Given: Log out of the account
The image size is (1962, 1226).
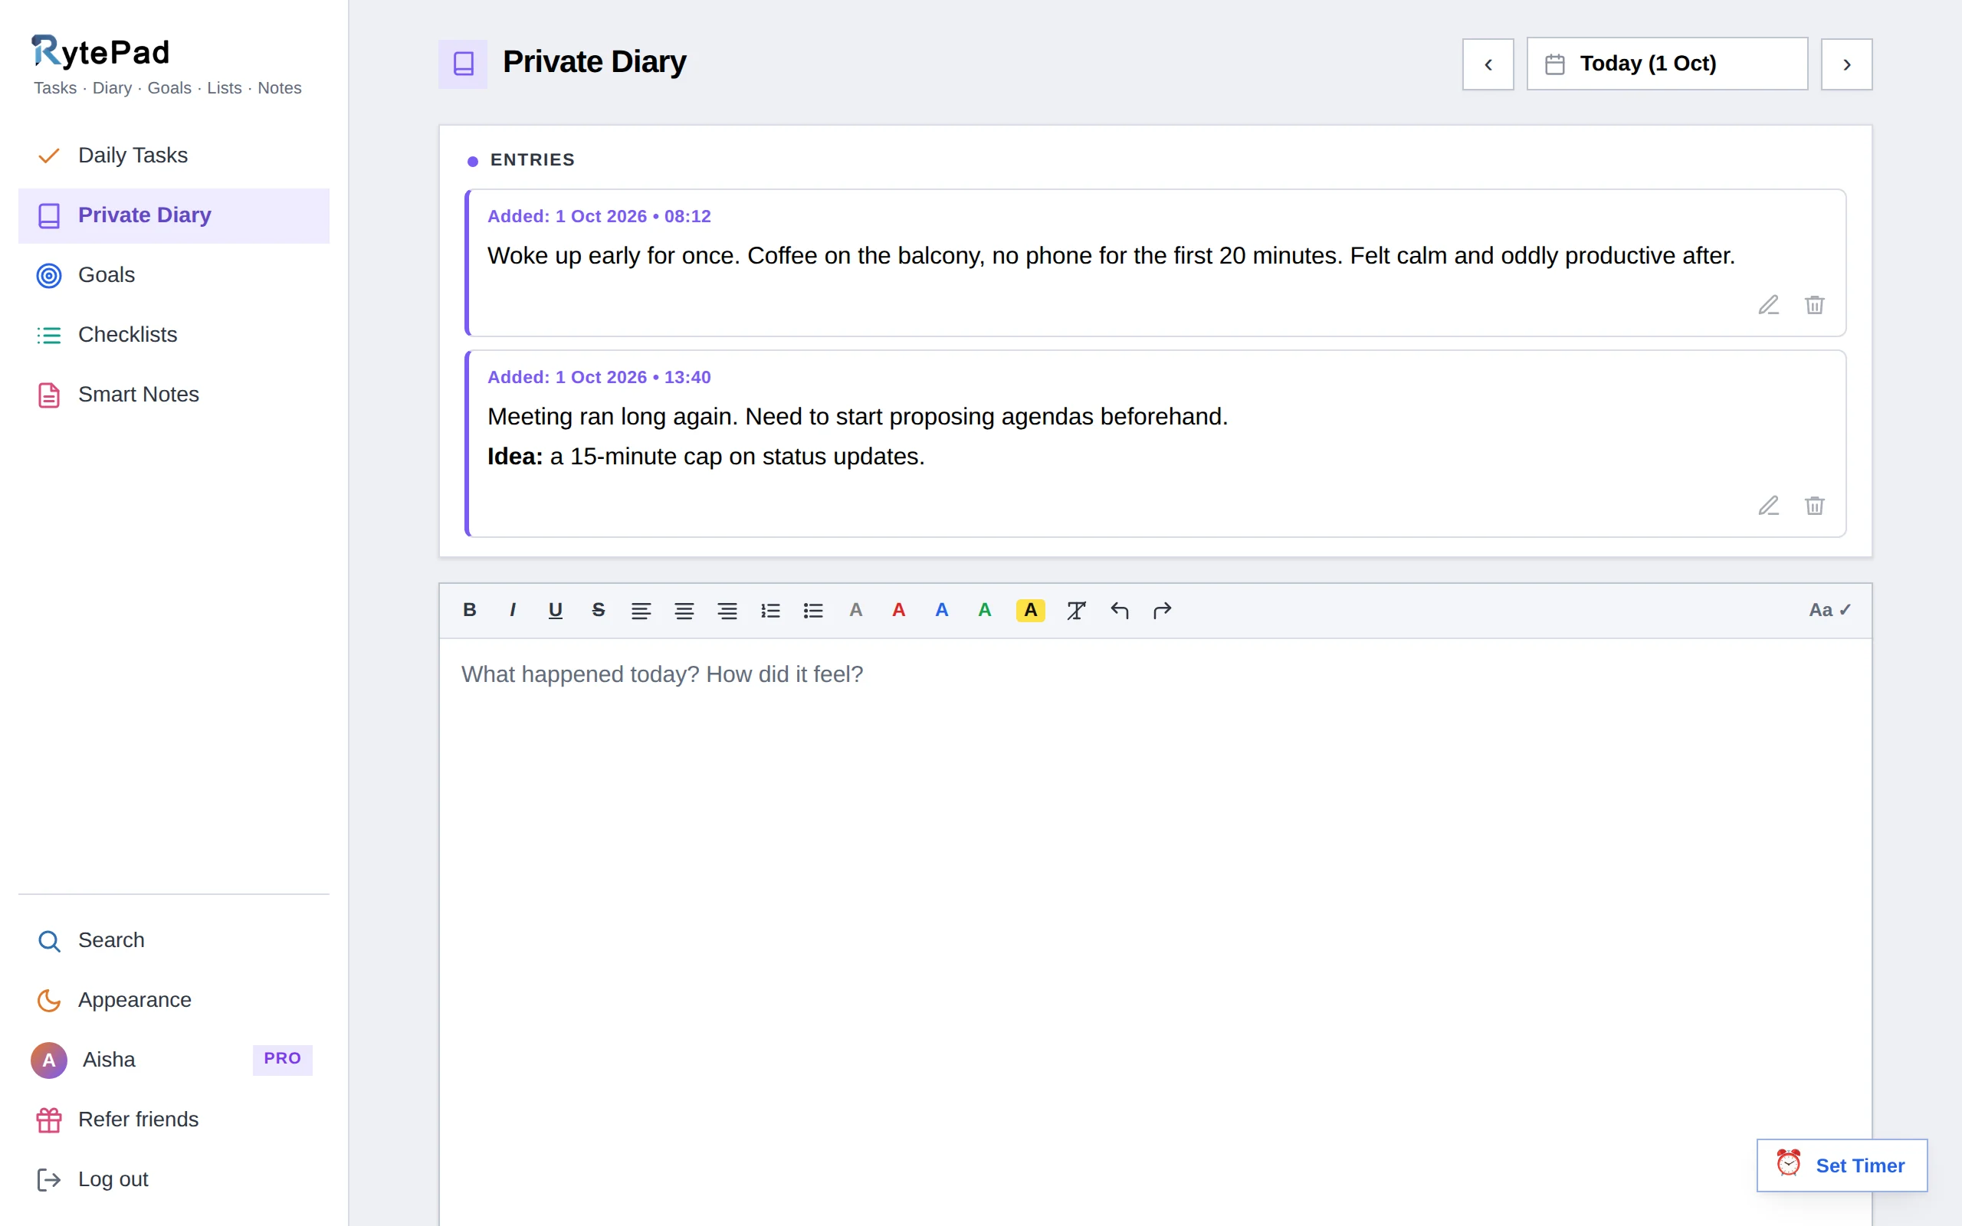Looking at the screenshot, I should [173, 1179].
